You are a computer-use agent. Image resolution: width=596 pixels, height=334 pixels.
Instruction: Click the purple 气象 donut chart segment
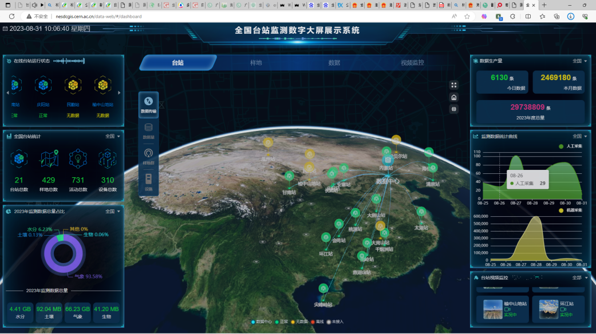(63, 269)
